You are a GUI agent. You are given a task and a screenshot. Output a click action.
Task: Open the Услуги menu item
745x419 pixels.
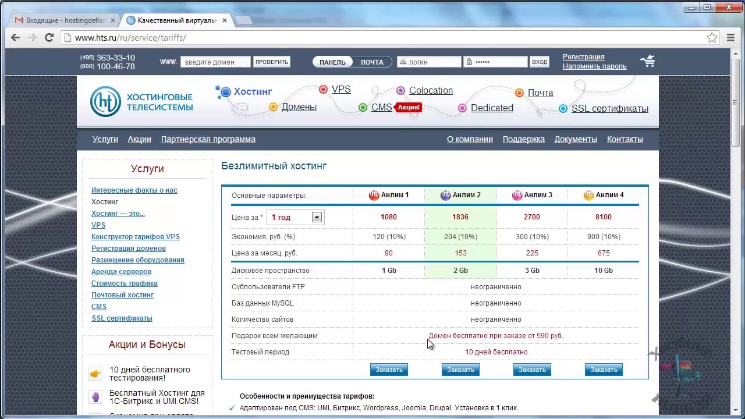click(x=105, y=139)
